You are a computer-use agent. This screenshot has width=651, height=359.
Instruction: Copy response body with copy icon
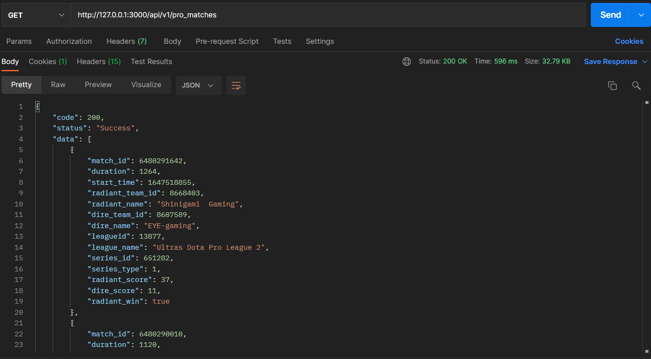point(612,86)
